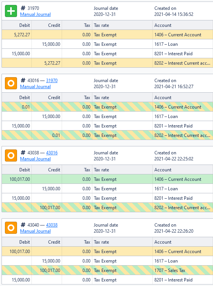
Task: Click the Created on 2021-04-22 22:26:20 timestamp
Action: coord(174,231)
